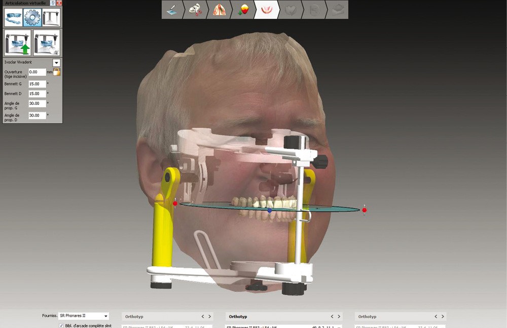Click articulator icon with green arrow
This screenshot has height=328, width=507.
point(18,43)
